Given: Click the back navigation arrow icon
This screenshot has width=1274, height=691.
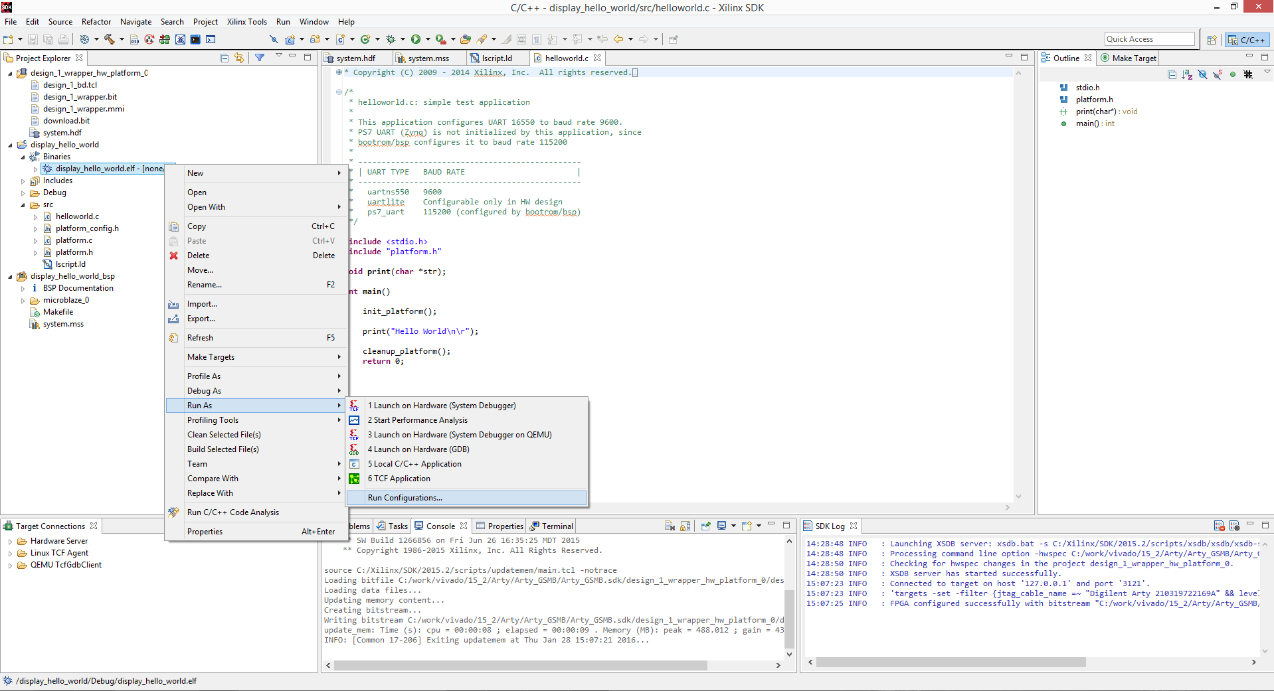Looking at the screenshot, I should click(x=618, y=40).
